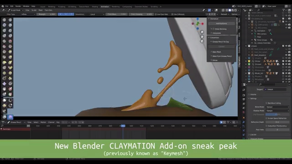Enable Subsurface Translucency checkbox

(266, 126)
